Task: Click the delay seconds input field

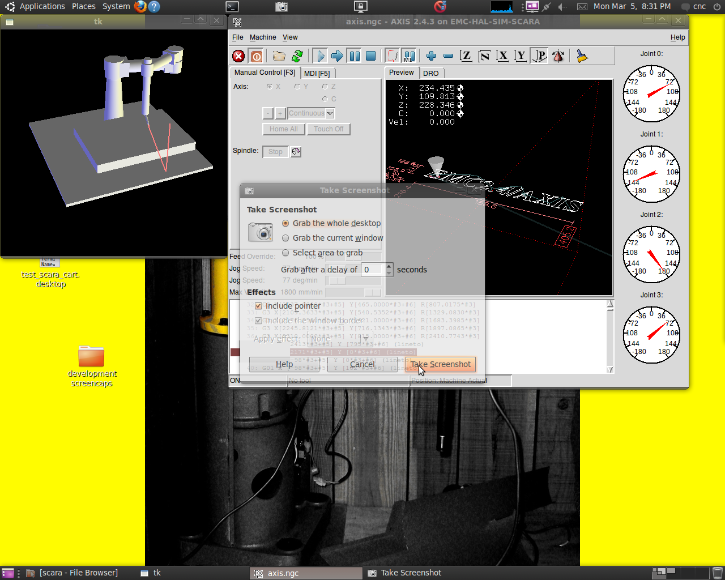Action: (x=373, y=270)
